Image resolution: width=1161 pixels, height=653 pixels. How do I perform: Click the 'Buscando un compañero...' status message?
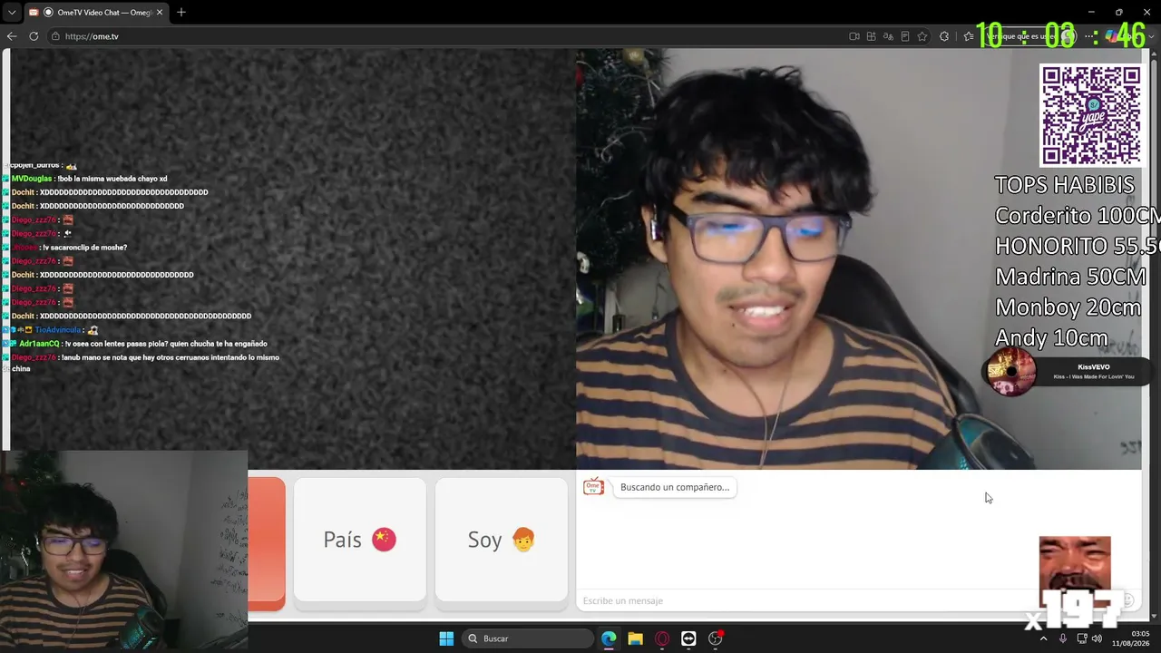pos(675,487)
